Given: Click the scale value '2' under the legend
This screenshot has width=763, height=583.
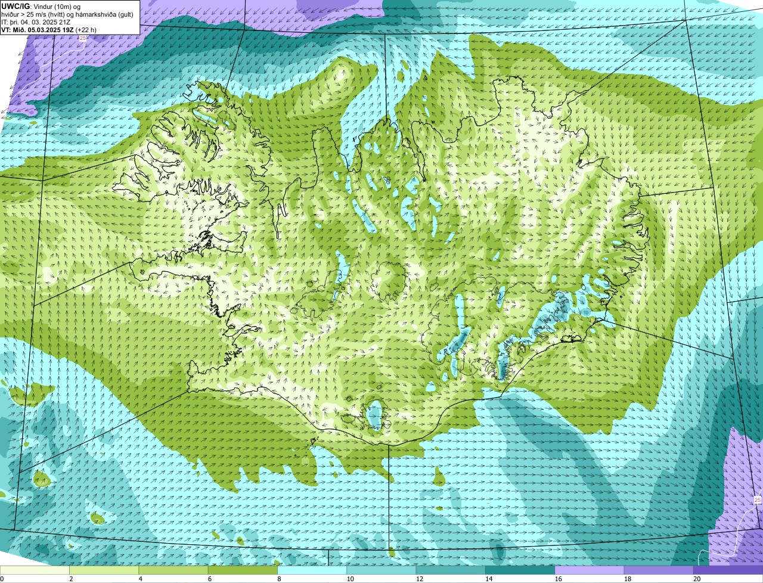Looking at the screenshot, I should 71,579.
